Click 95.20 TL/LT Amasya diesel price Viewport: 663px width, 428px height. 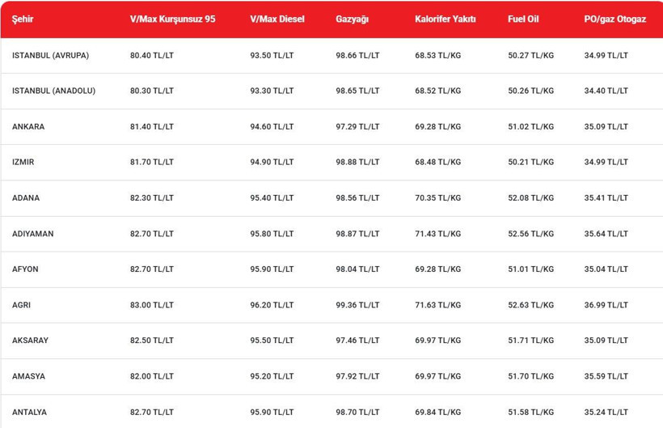[x=272, y=376]
